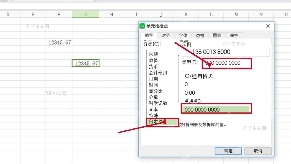
Task: Select column E header
Action: point(33,15)
